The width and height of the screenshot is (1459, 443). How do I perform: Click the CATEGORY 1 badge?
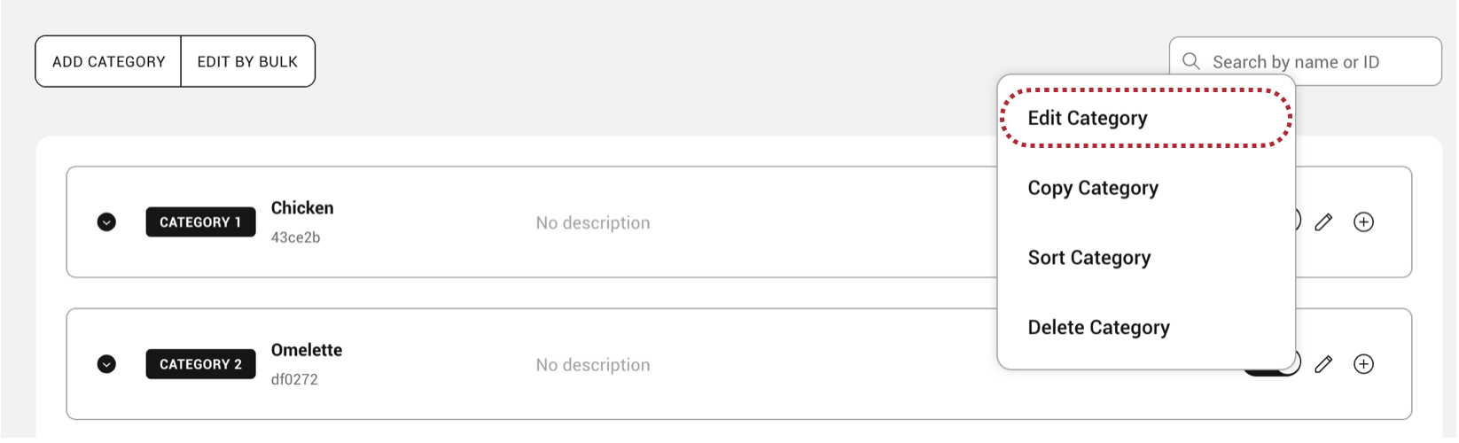click(200, 222)
